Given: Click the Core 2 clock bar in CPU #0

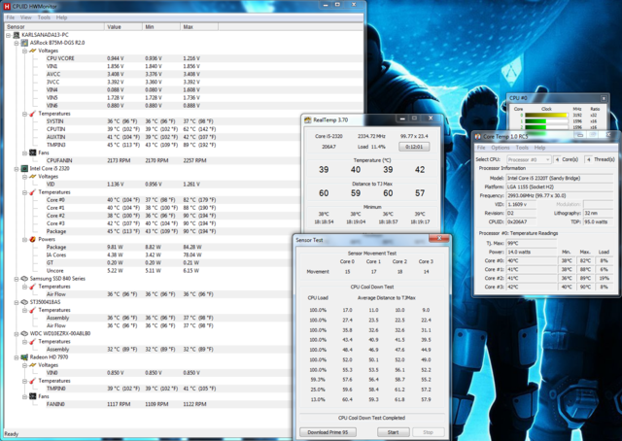Looking at the screenshot, I should [546, 127].
